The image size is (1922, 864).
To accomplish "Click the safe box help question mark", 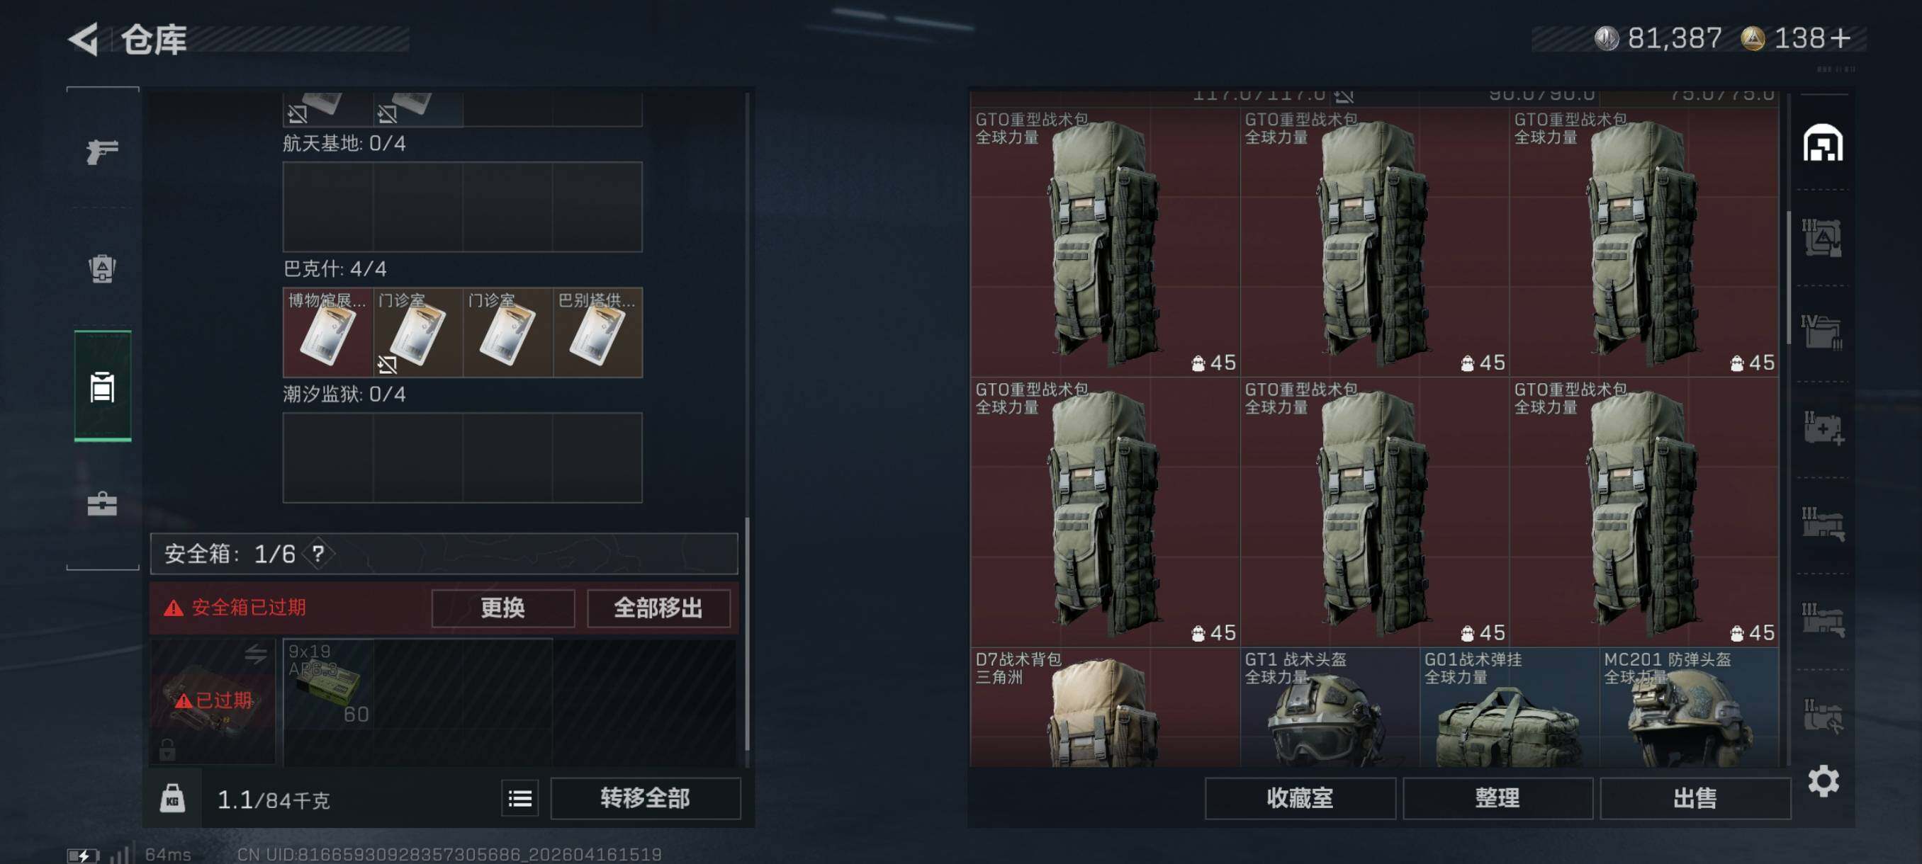I will (x=319, y=553).
